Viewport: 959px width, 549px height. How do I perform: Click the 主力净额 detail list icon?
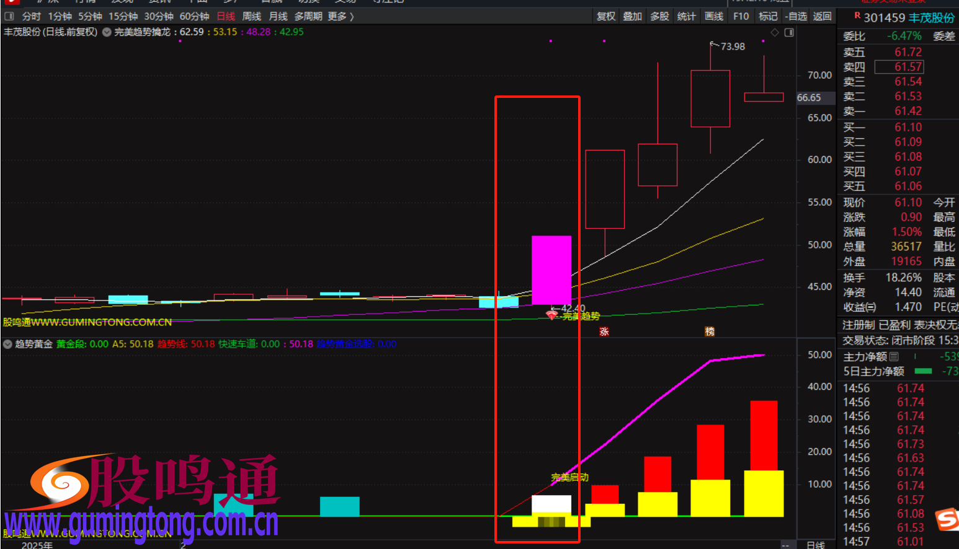coord(894,356)
